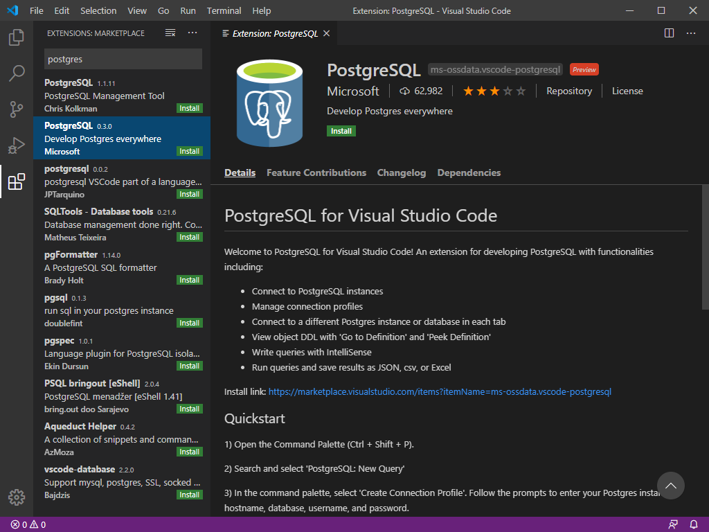Close the Extension: PostgreSQL tab
Image resolution: width=709 pixels, height=532 pixels.
[x=327, y=33]
